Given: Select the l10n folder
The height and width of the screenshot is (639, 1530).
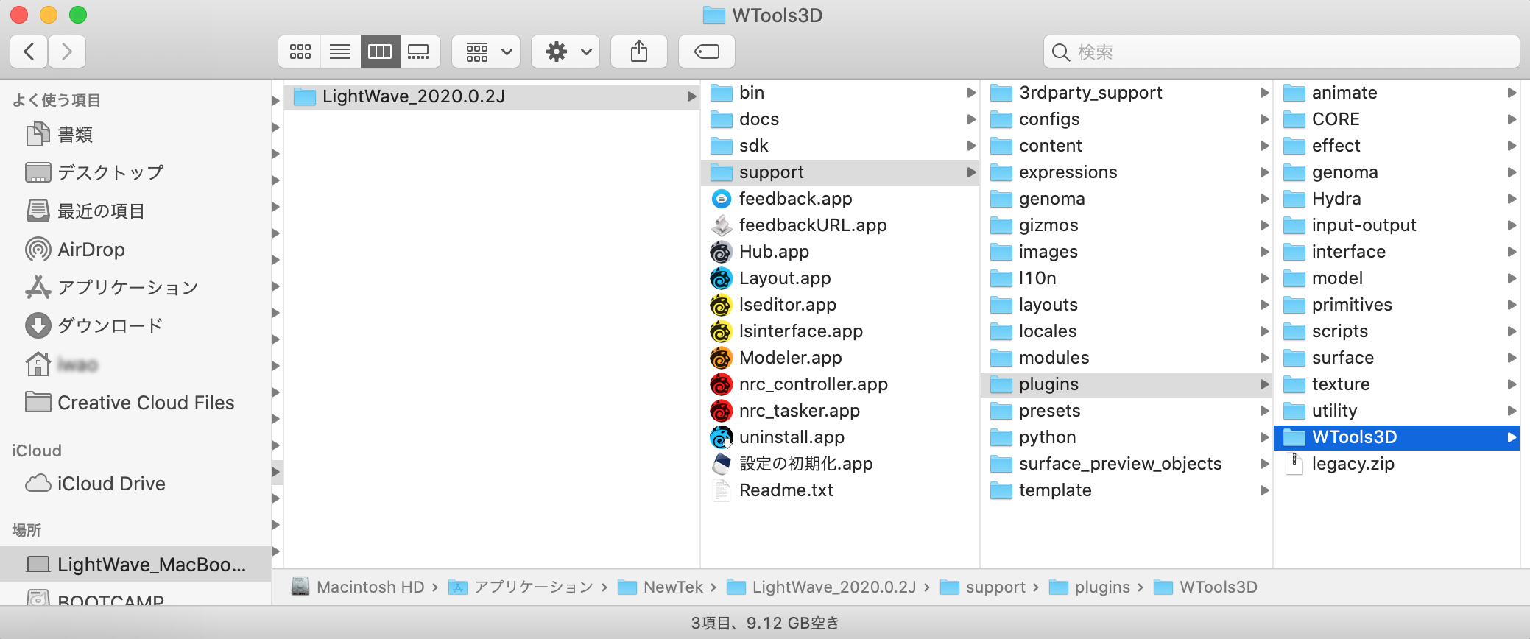Looking at the screenshot, I should 1127,278.
